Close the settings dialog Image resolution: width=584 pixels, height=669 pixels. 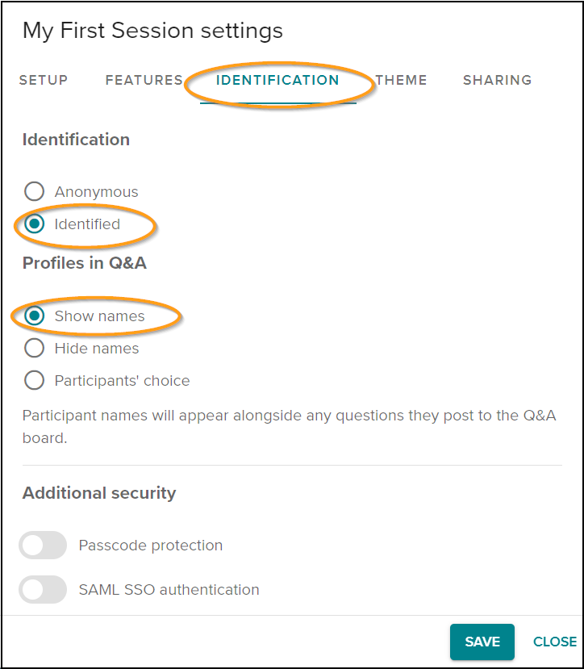pyautogui.click(x=554, y=642)
